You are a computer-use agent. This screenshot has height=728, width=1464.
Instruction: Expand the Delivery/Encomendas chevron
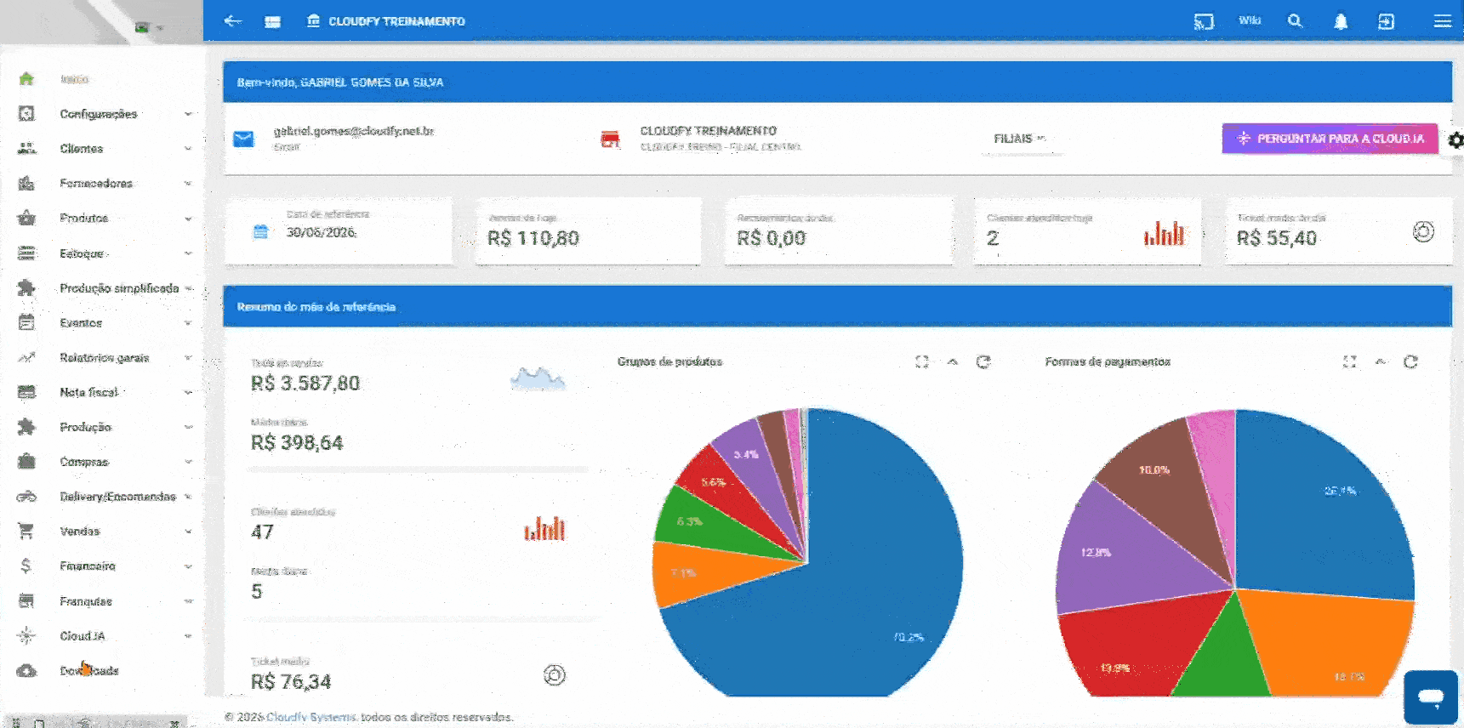click(x=187, y=497)
